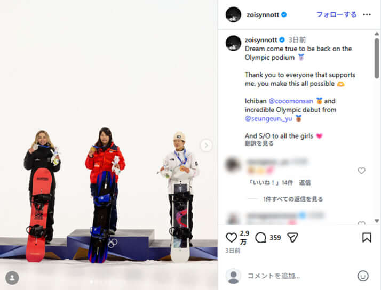
Task: Share post with paper plane icon
Action: (x=292, y=238)
